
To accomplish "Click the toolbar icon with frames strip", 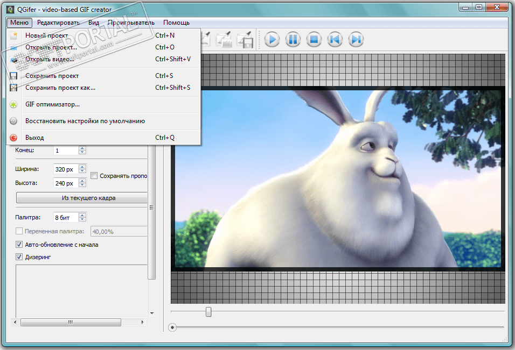I will pyautogui.click(x=224, y=40).
